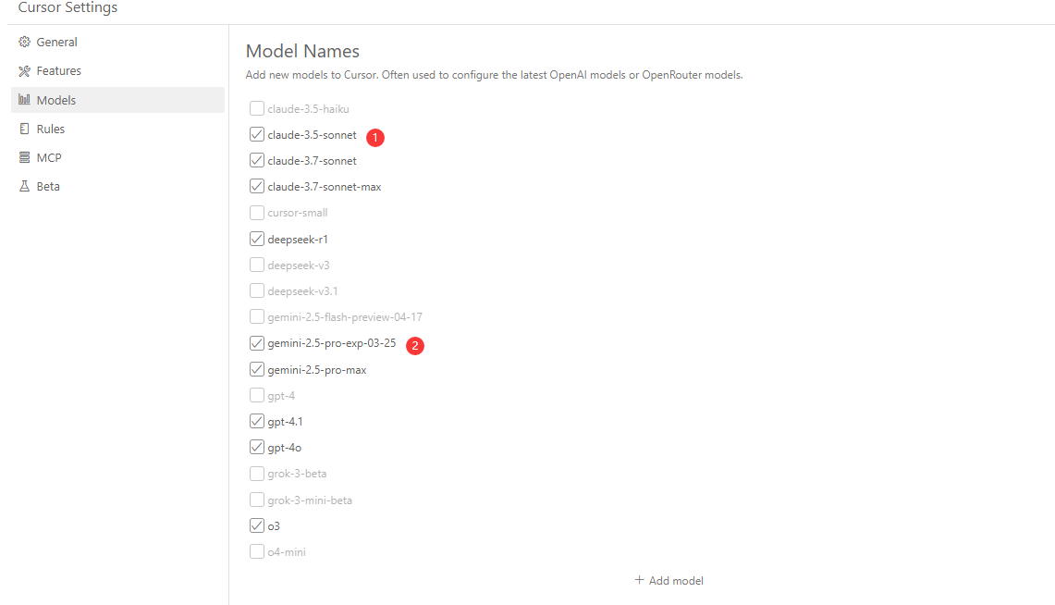Click the Rules document icon
Image resolution: width=1055 pixels, height=605 pixels.
(x=25, y=129)
